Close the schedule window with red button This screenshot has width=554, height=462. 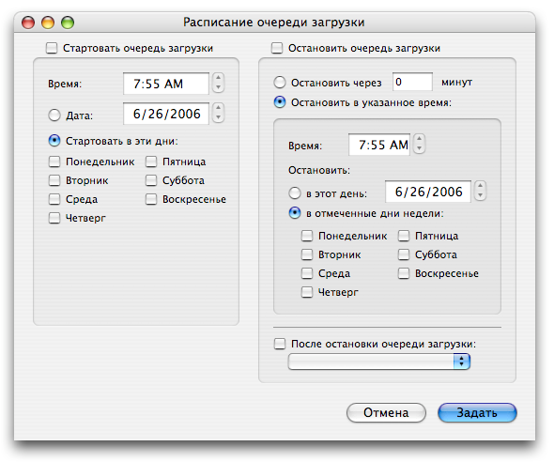point(28,23)
